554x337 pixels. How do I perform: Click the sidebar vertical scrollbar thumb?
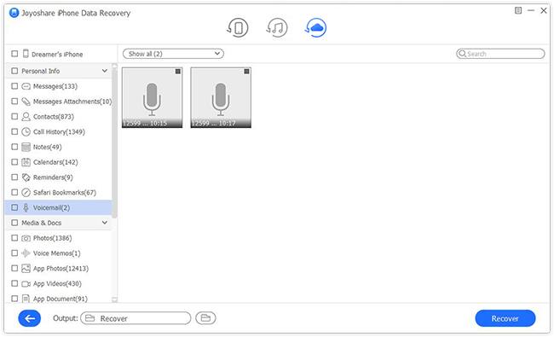(x=114, y=143)
